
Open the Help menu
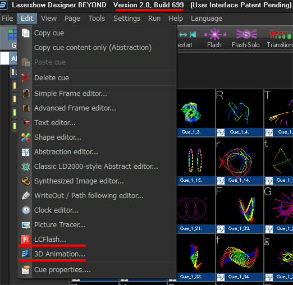coord(176,19)
